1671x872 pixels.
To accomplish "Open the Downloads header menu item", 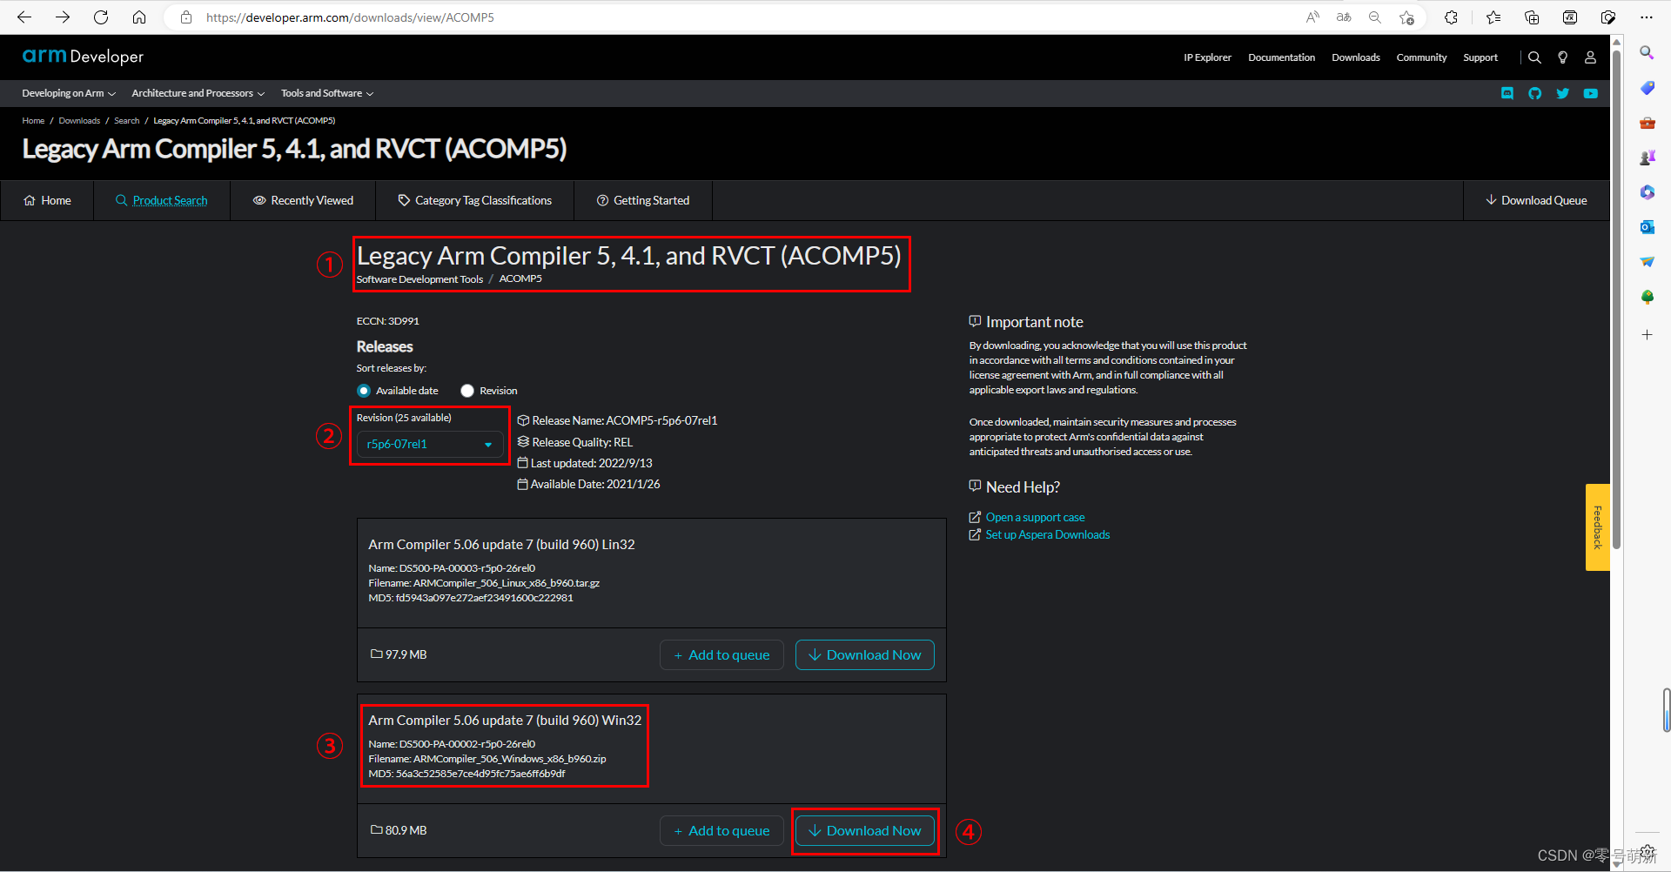I will [x=1355, y=57].
